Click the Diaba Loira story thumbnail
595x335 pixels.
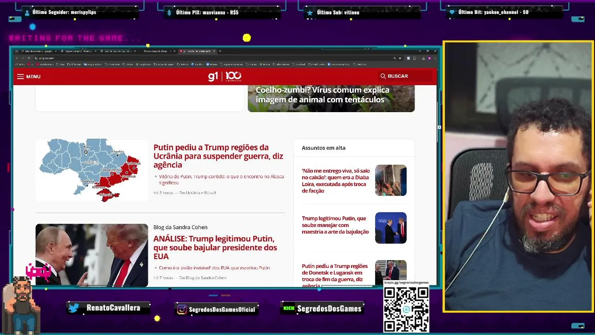click(x=391, y=180)
